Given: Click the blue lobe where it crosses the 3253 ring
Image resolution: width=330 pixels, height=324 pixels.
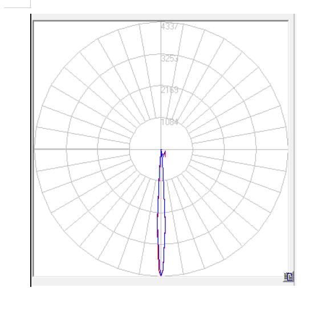Looking at the screenshot, I should 161,244.
